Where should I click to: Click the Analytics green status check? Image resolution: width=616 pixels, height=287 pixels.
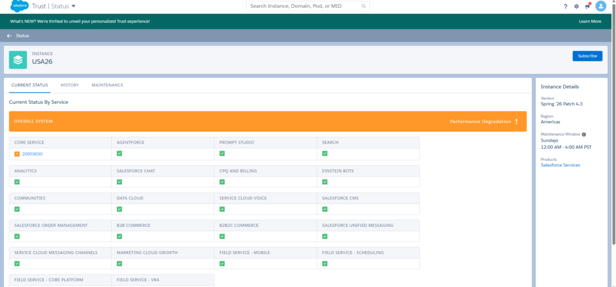17,181
